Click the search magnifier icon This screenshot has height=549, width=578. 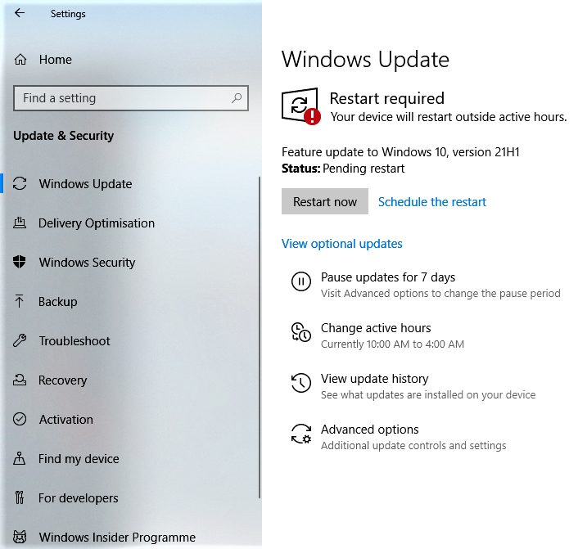(237, 98)
